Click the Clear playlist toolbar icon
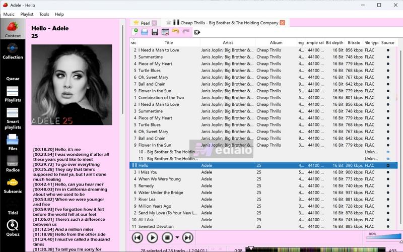This screenshot has height=252, width=403. [x=165, y=32]
